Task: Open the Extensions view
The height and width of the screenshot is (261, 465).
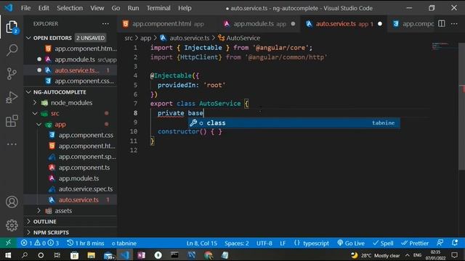Action: (x=12, y=121)
